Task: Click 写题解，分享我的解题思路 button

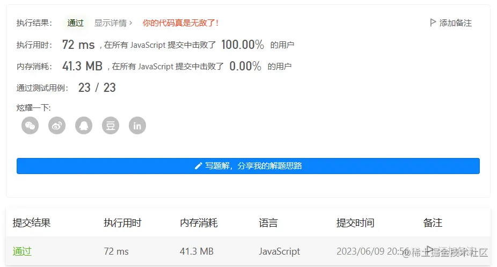Action: 248,166
